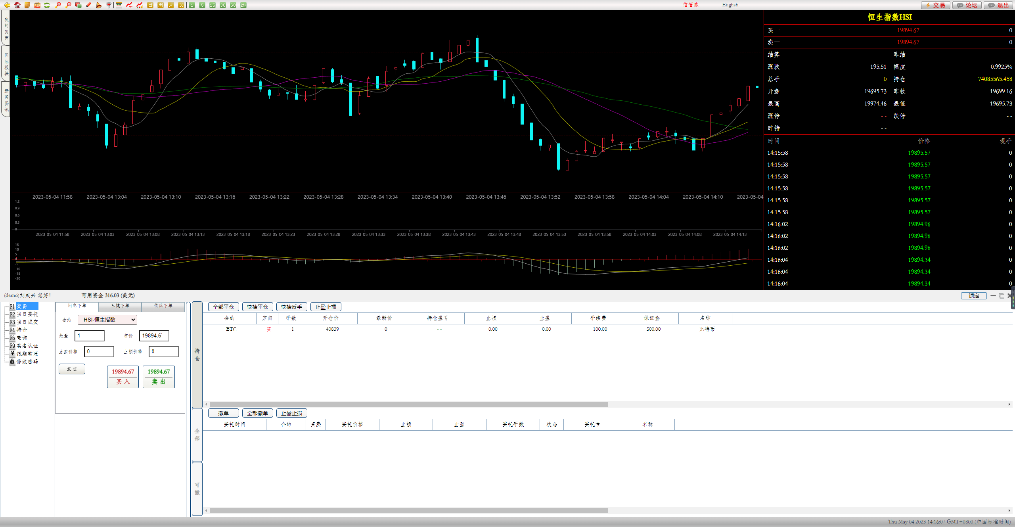Screen dimensions: 1015x527
Task: Click 撤单 cancel order button
Action: 224,413
